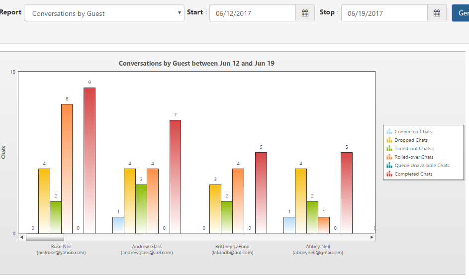
Task: Toggle Completed Chats legend icon
Action: click(x=389, y=174)
